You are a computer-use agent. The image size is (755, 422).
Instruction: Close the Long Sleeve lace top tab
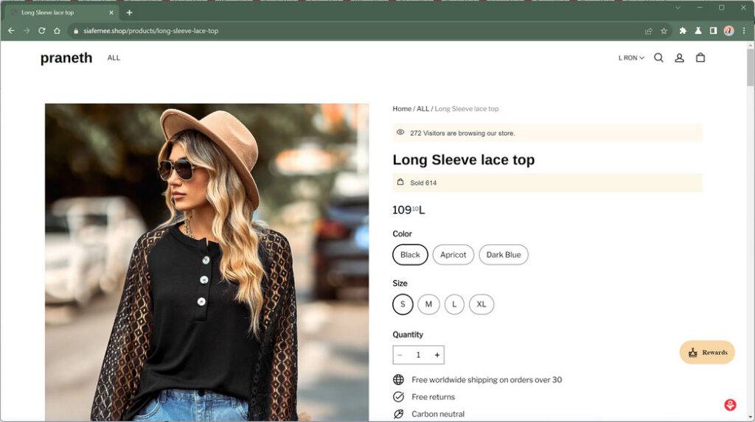click(111, 13)
